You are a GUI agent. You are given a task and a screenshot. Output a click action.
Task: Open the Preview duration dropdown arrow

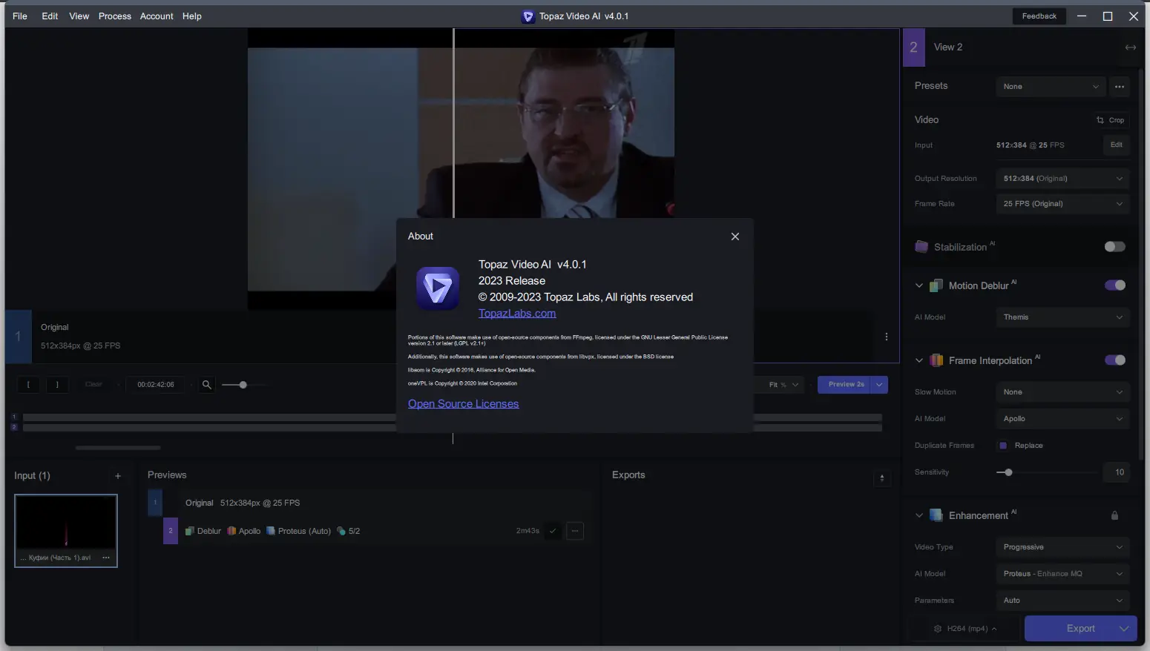[879, 385]
